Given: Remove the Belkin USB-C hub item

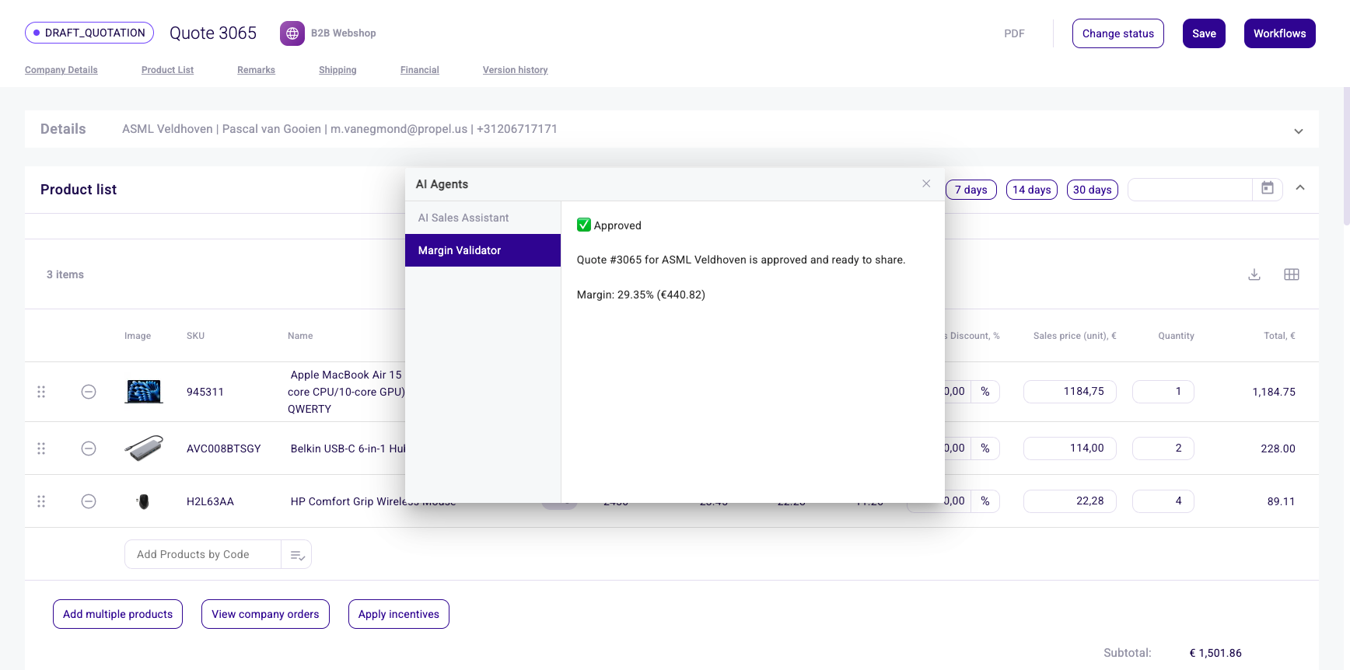Looking at the screenshot, I should (89, 448).
